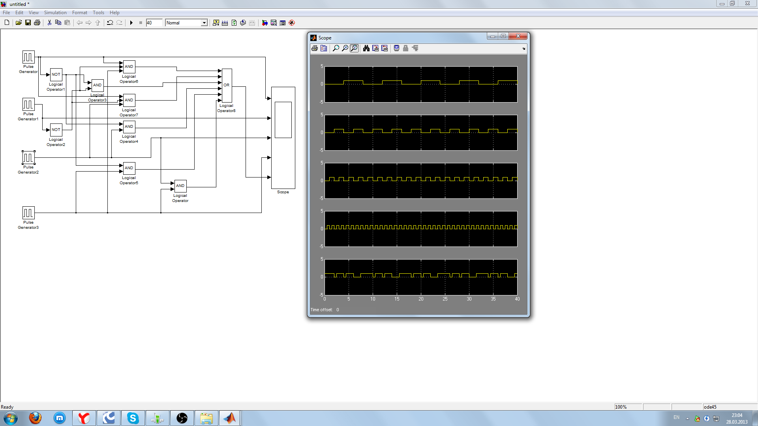Open the File menu

tap(6, 13)
